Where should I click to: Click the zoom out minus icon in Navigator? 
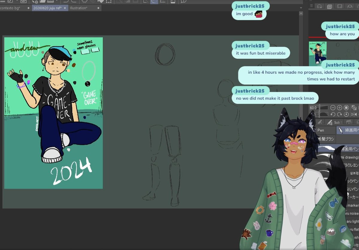(333, 108)
